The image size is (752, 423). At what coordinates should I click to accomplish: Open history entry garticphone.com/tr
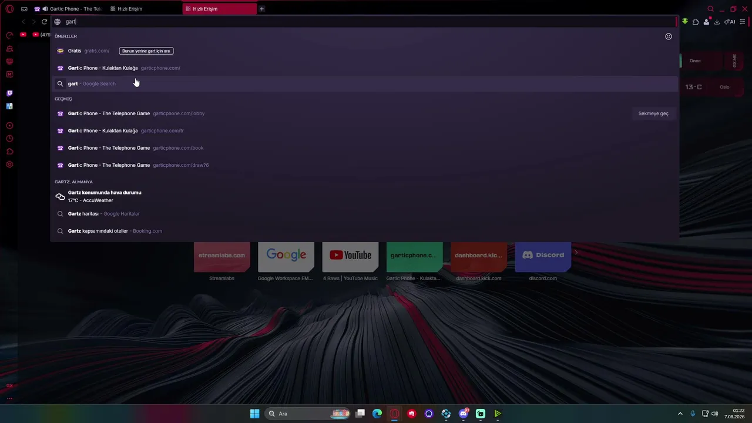[364, 130]
